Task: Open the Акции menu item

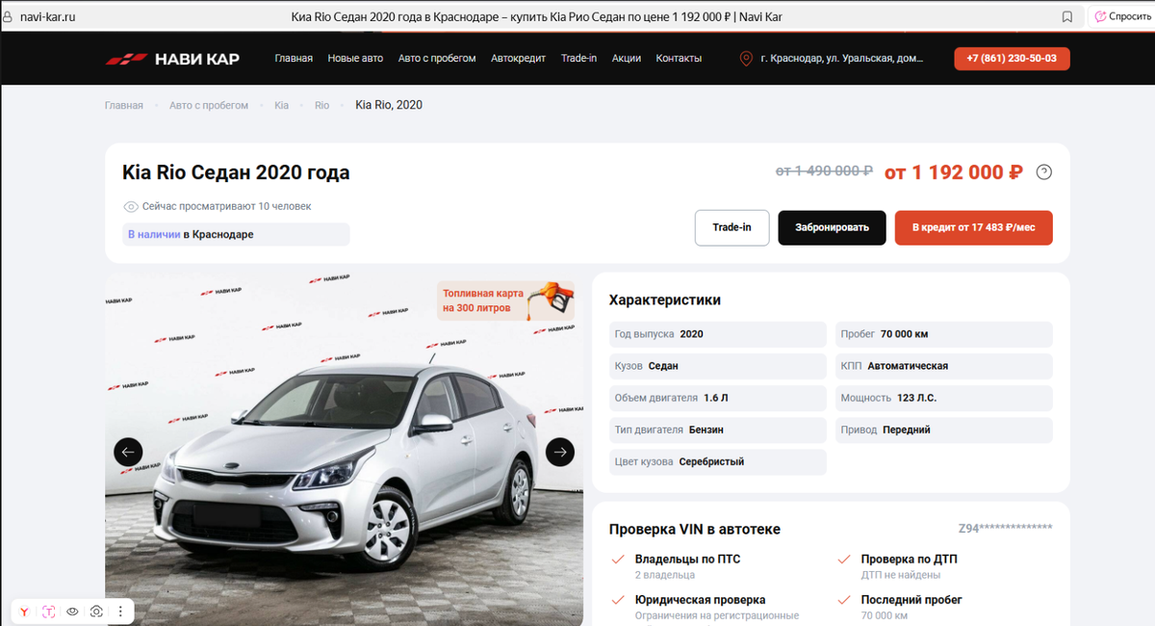Action: (x=627, y=59)
